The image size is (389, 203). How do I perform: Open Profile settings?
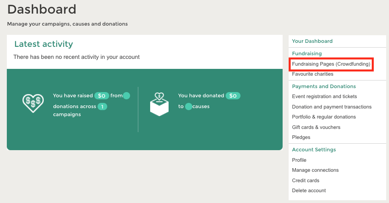299,160
